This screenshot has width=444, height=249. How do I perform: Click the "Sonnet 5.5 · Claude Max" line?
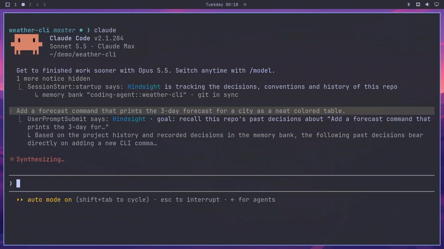(92, 46)
